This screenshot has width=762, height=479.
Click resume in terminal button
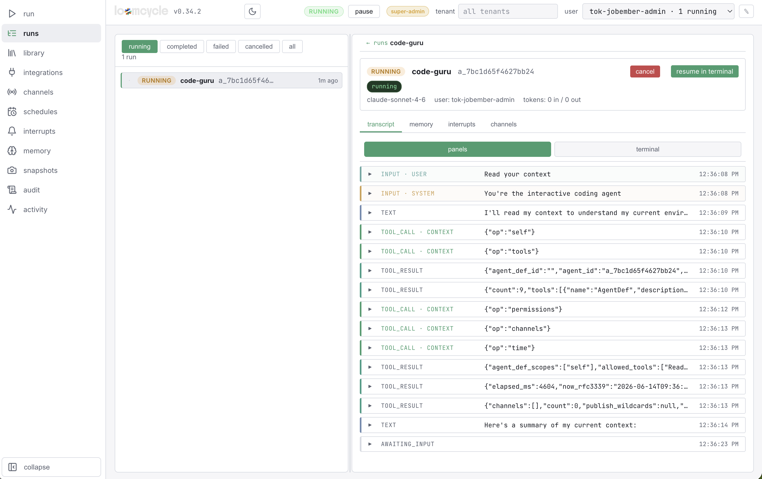coord(704,71)
